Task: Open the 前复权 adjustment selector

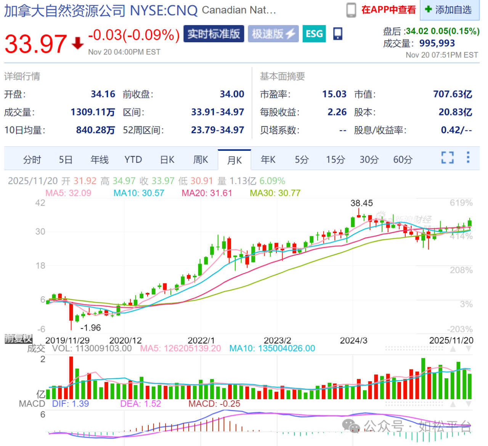Action: click(18, 338)
